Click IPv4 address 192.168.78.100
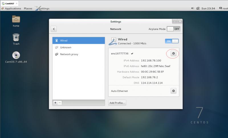228x138 pixels. tap(151, 61)
